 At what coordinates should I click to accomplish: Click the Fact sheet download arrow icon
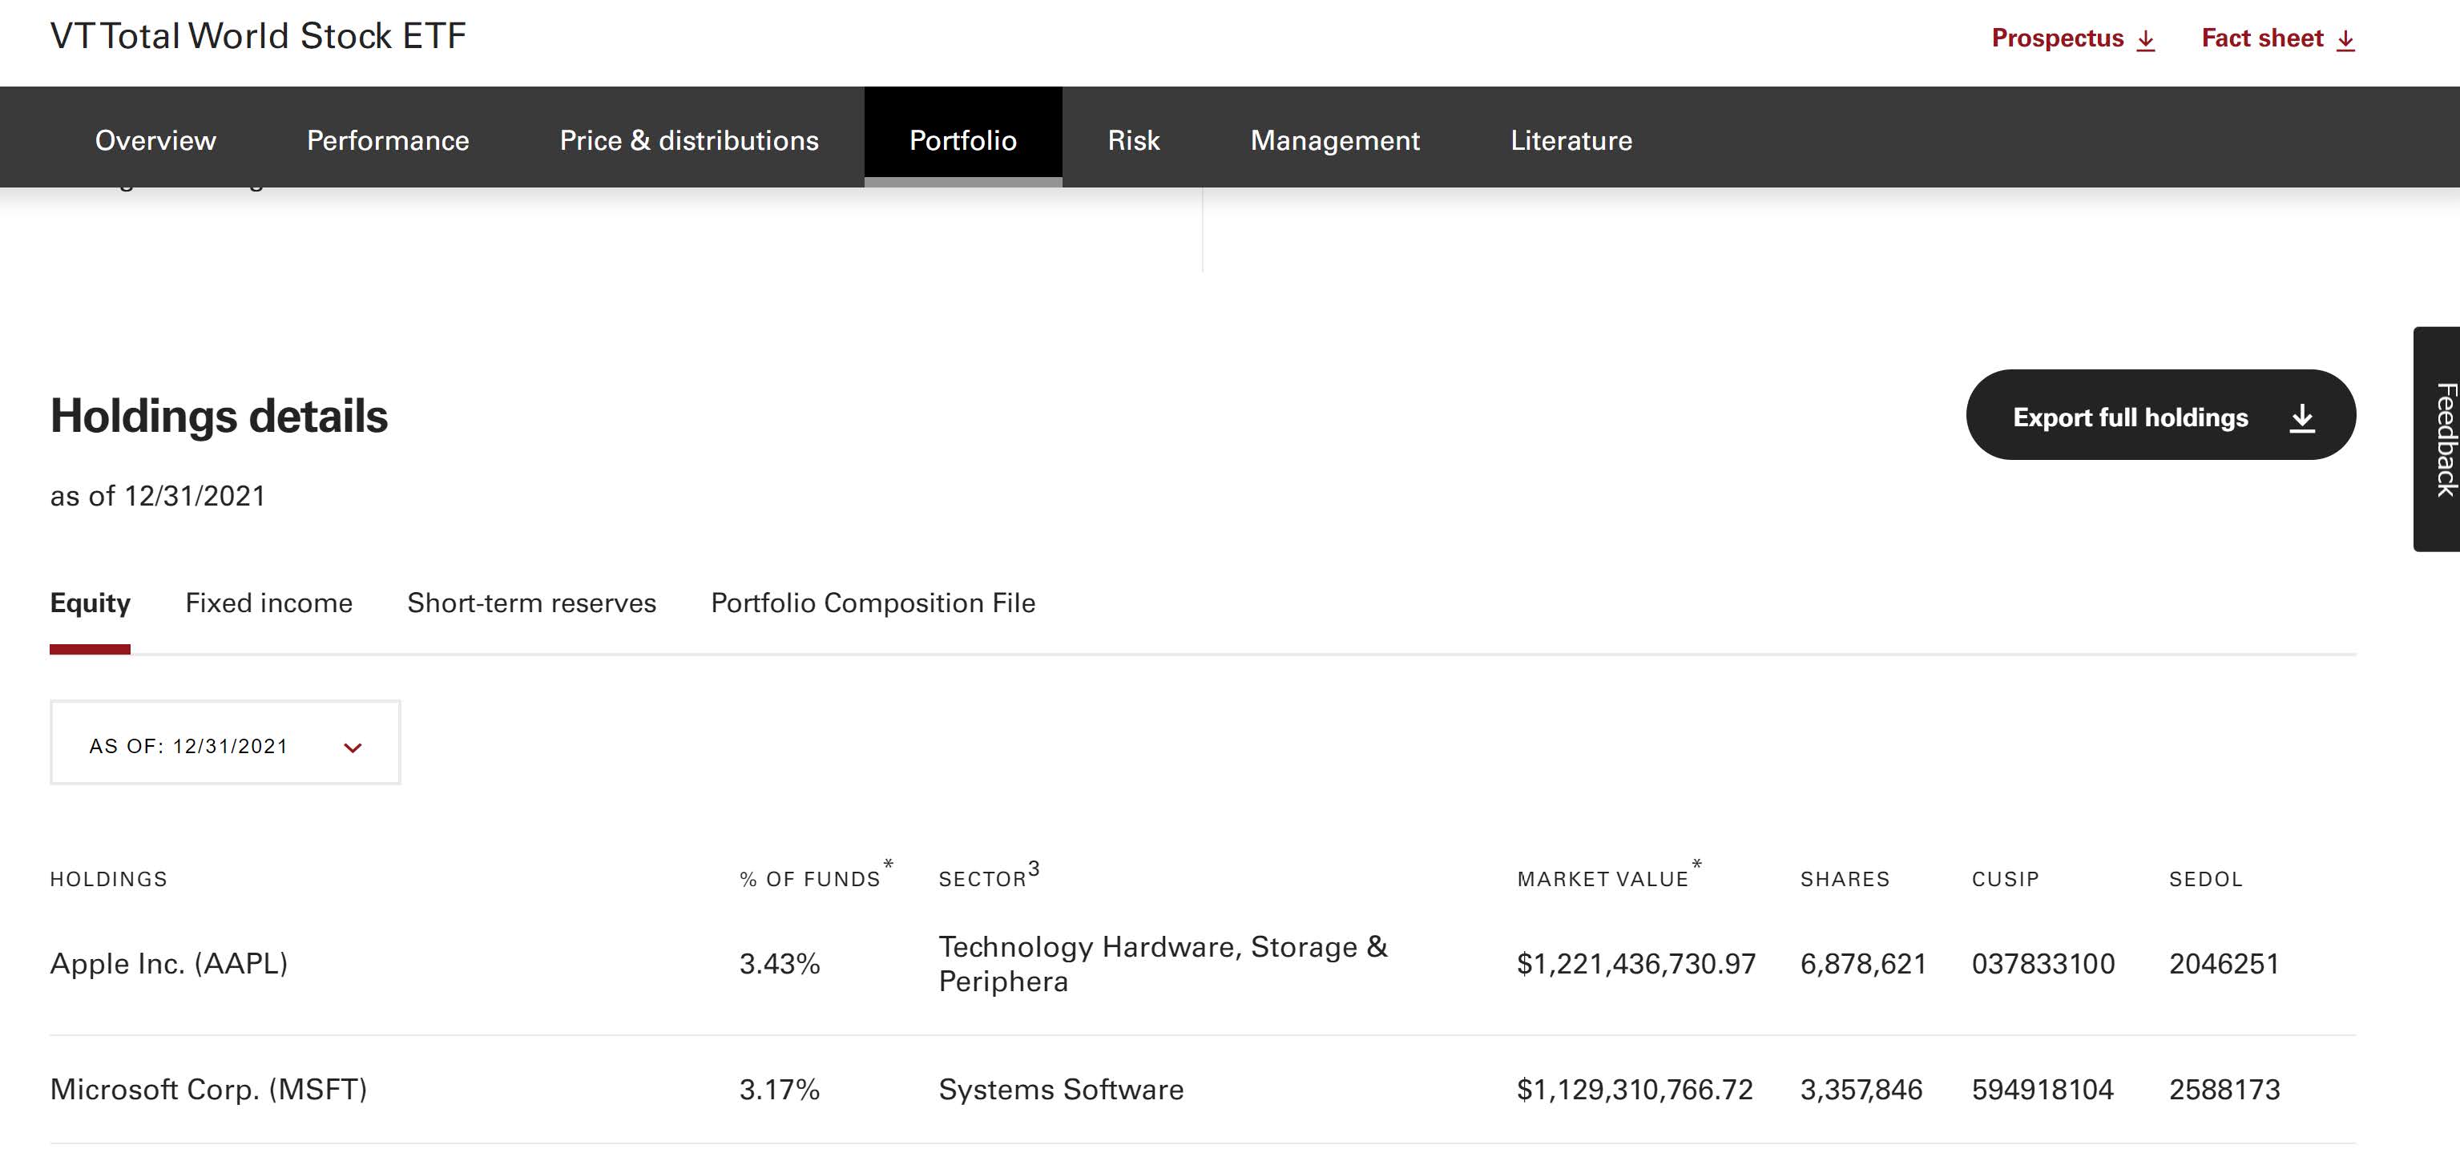pos(2345,40)
